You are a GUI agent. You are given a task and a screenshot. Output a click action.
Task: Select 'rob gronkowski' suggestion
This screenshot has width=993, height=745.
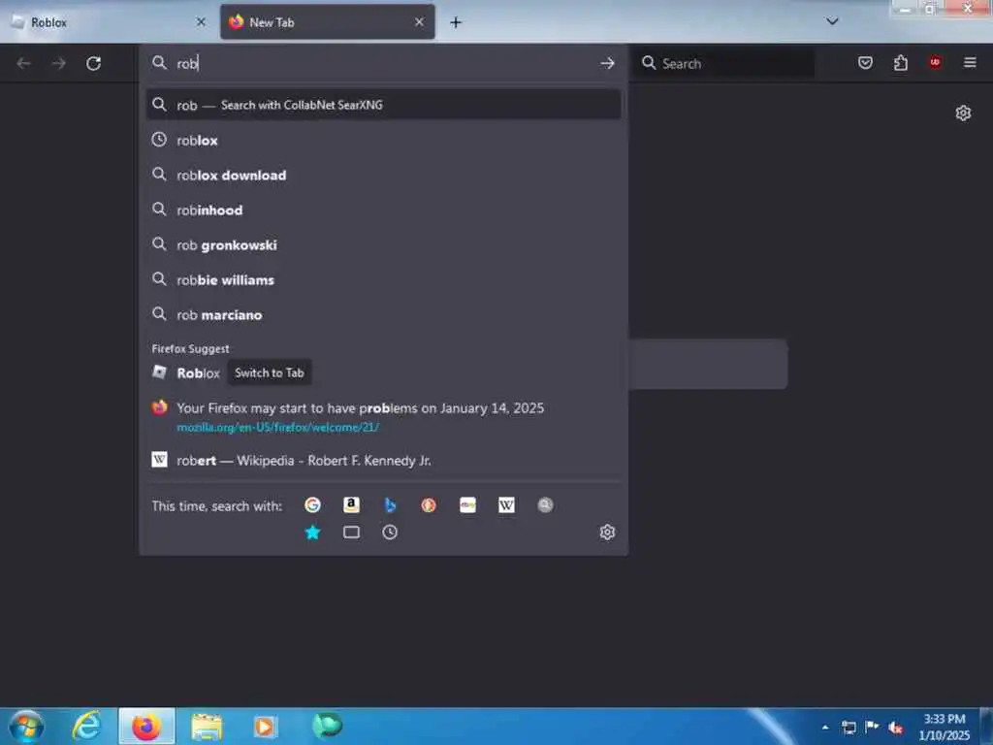[x=383, y=244]
